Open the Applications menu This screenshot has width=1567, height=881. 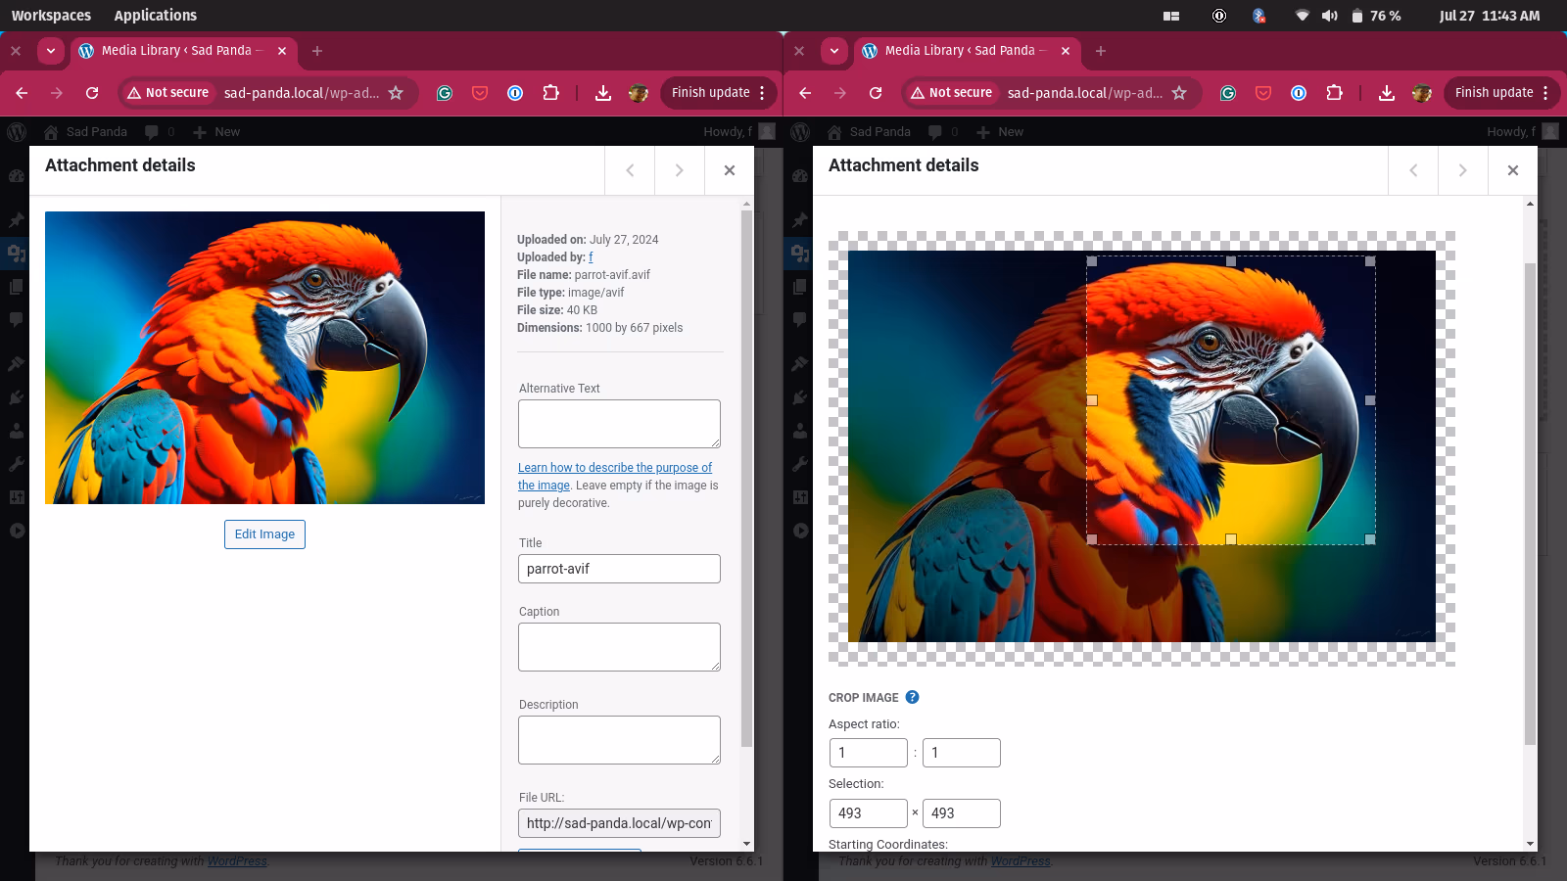click(155, 16)
